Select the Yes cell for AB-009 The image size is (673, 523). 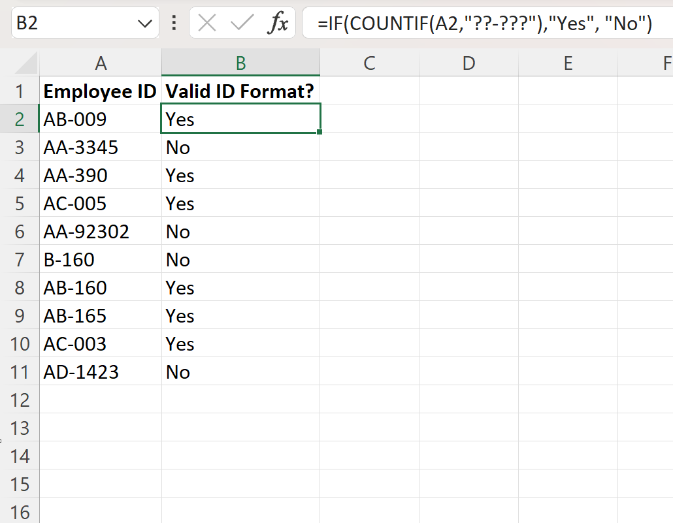(x=241, y=119)
